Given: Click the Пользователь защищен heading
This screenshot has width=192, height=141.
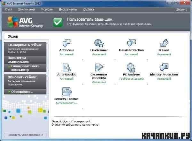Looking at the screenshot, I should (90, 19).
